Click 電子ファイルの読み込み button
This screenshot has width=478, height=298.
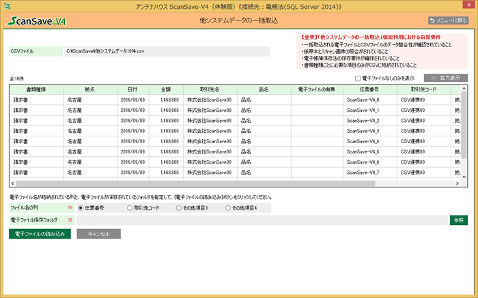[x=39, y=234]
